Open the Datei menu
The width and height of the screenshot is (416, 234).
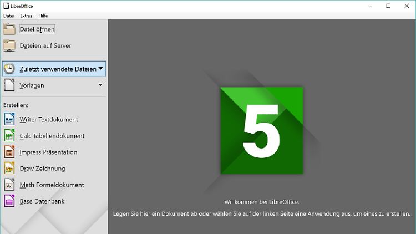tap(9, 16)
